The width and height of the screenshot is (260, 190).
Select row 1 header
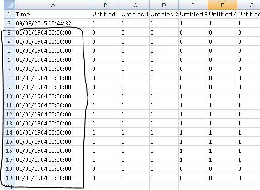point(9,14)
